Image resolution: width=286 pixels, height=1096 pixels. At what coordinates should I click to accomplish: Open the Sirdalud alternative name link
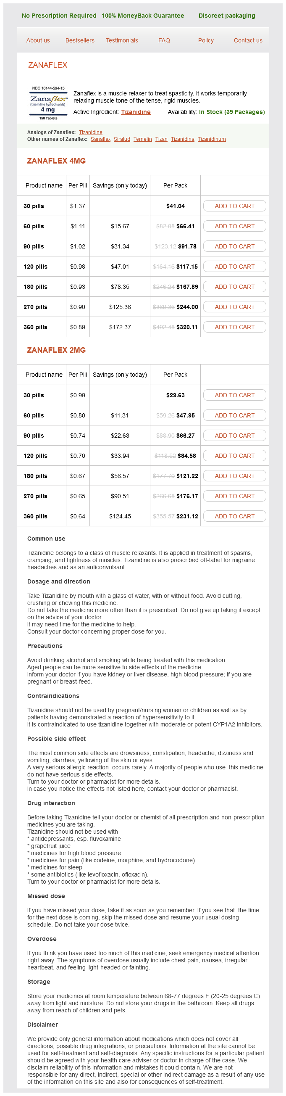tap(122, 139)
